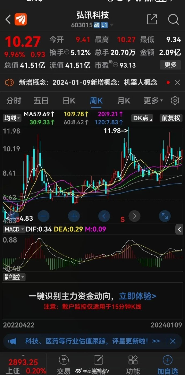Open the 散户监控 indicator dropdown

point(14,277)
